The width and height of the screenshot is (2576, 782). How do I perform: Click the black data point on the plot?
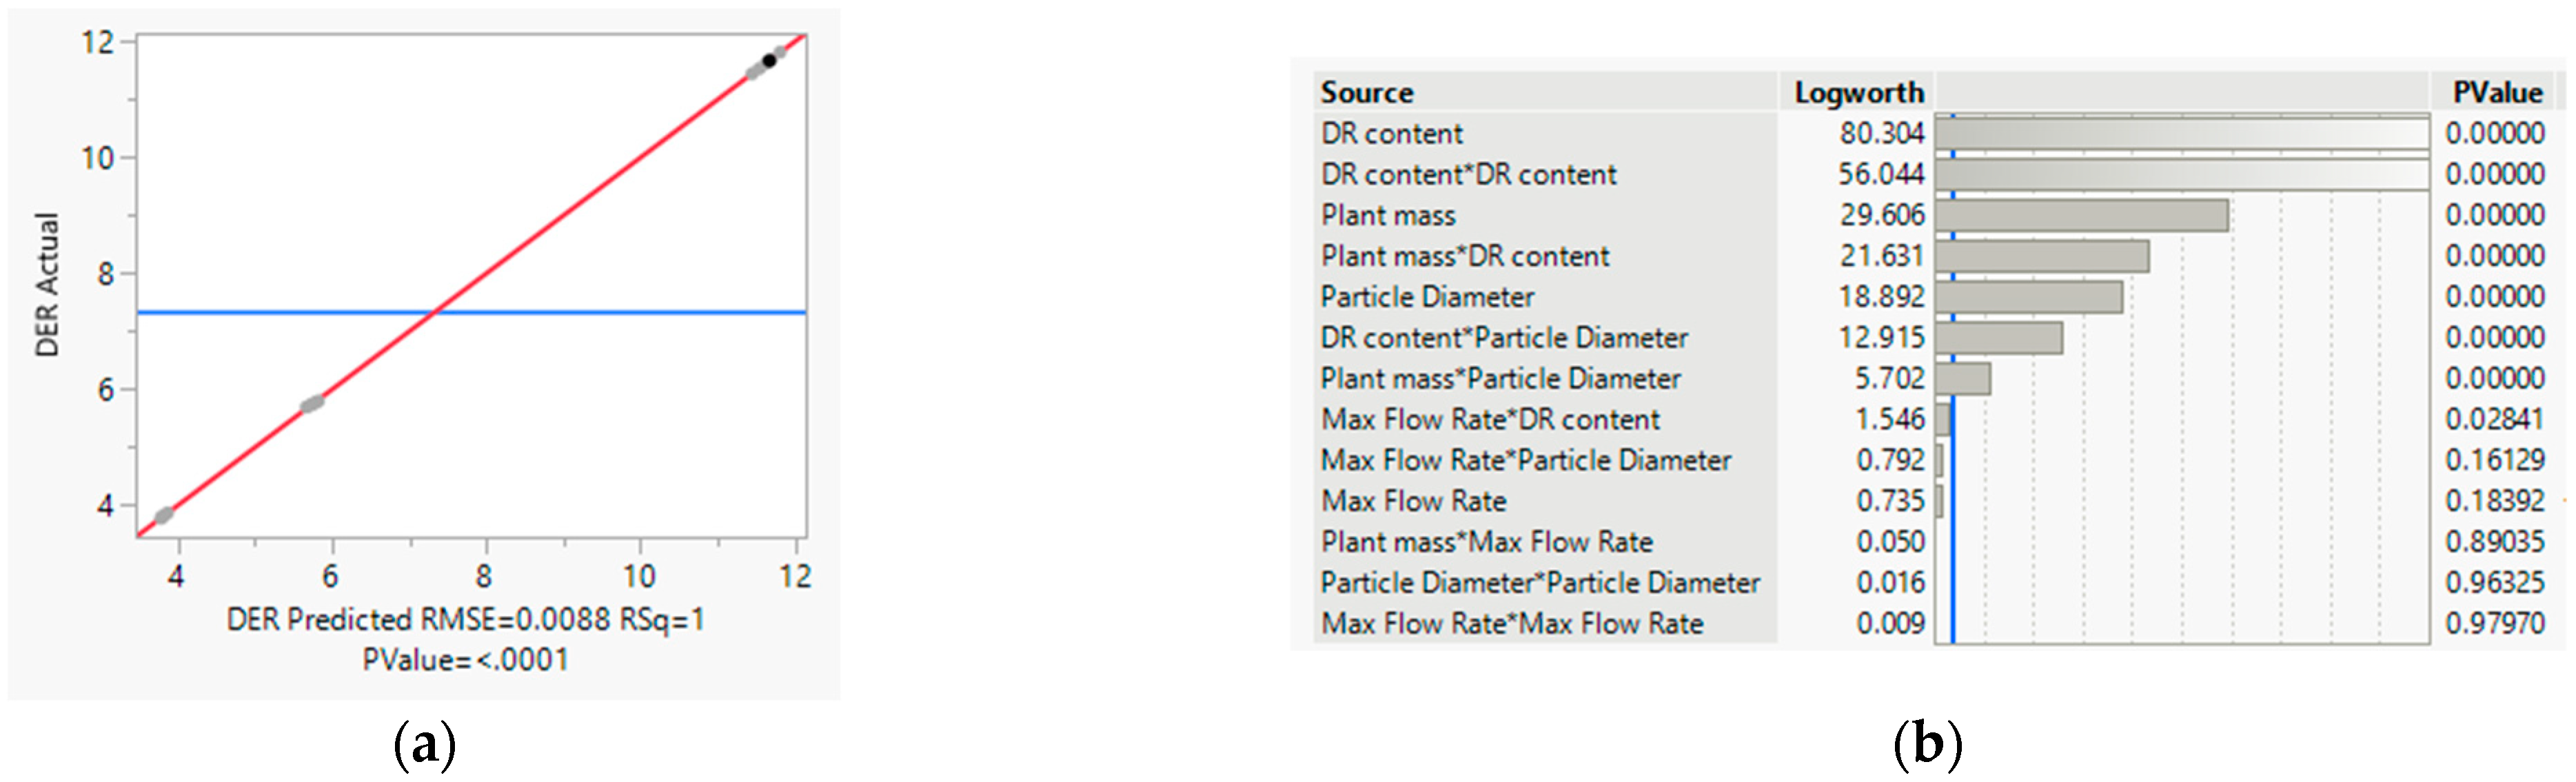769,61
